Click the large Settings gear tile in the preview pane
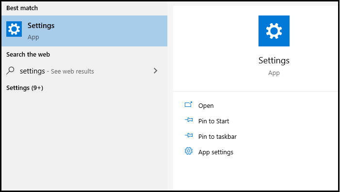 [274, 31]
